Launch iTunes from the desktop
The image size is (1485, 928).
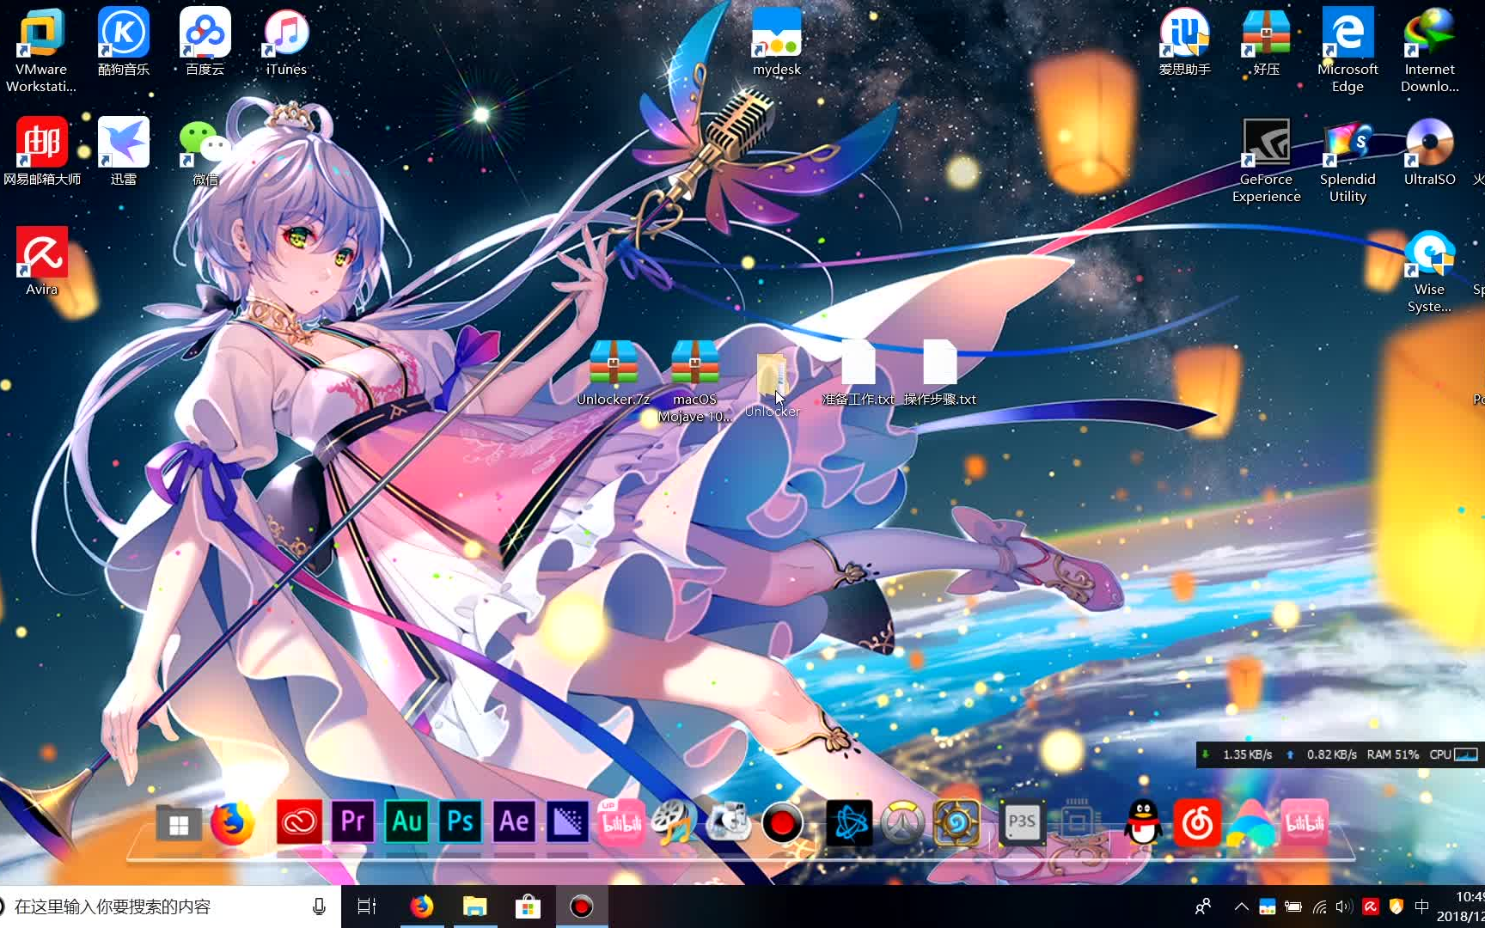coord(286,41)
